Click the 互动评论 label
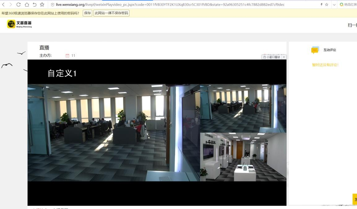 click(x=330, y=50)
